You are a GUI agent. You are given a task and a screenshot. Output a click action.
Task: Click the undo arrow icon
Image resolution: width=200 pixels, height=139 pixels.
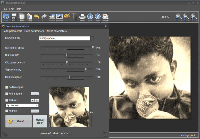pyautogui.click(x=36, y=16)
